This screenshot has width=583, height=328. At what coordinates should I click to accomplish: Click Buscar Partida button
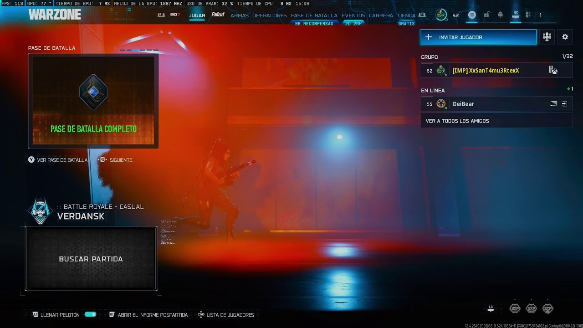point(91,259)
